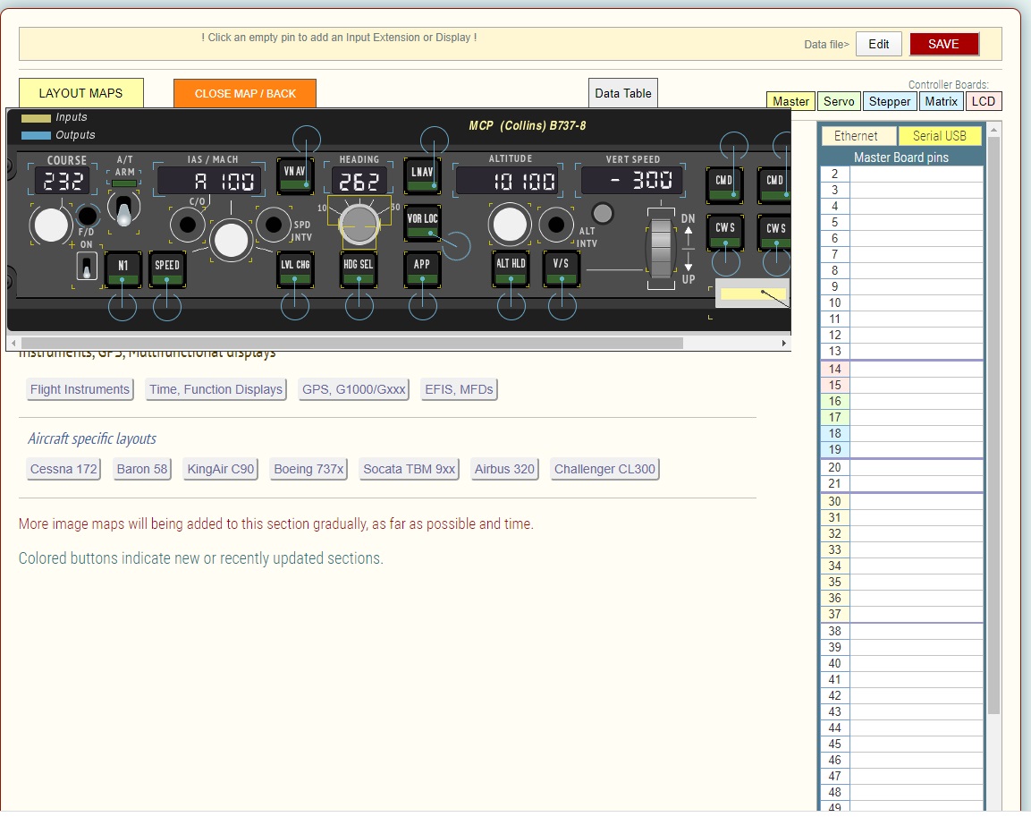The width and height of the screenshot is (1031, 817).
Task: Open the GPS, G1000/Gxxx layouts
Action: 353,389
